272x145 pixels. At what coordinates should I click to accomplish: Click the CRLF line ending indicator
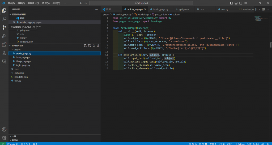[229, 144]
